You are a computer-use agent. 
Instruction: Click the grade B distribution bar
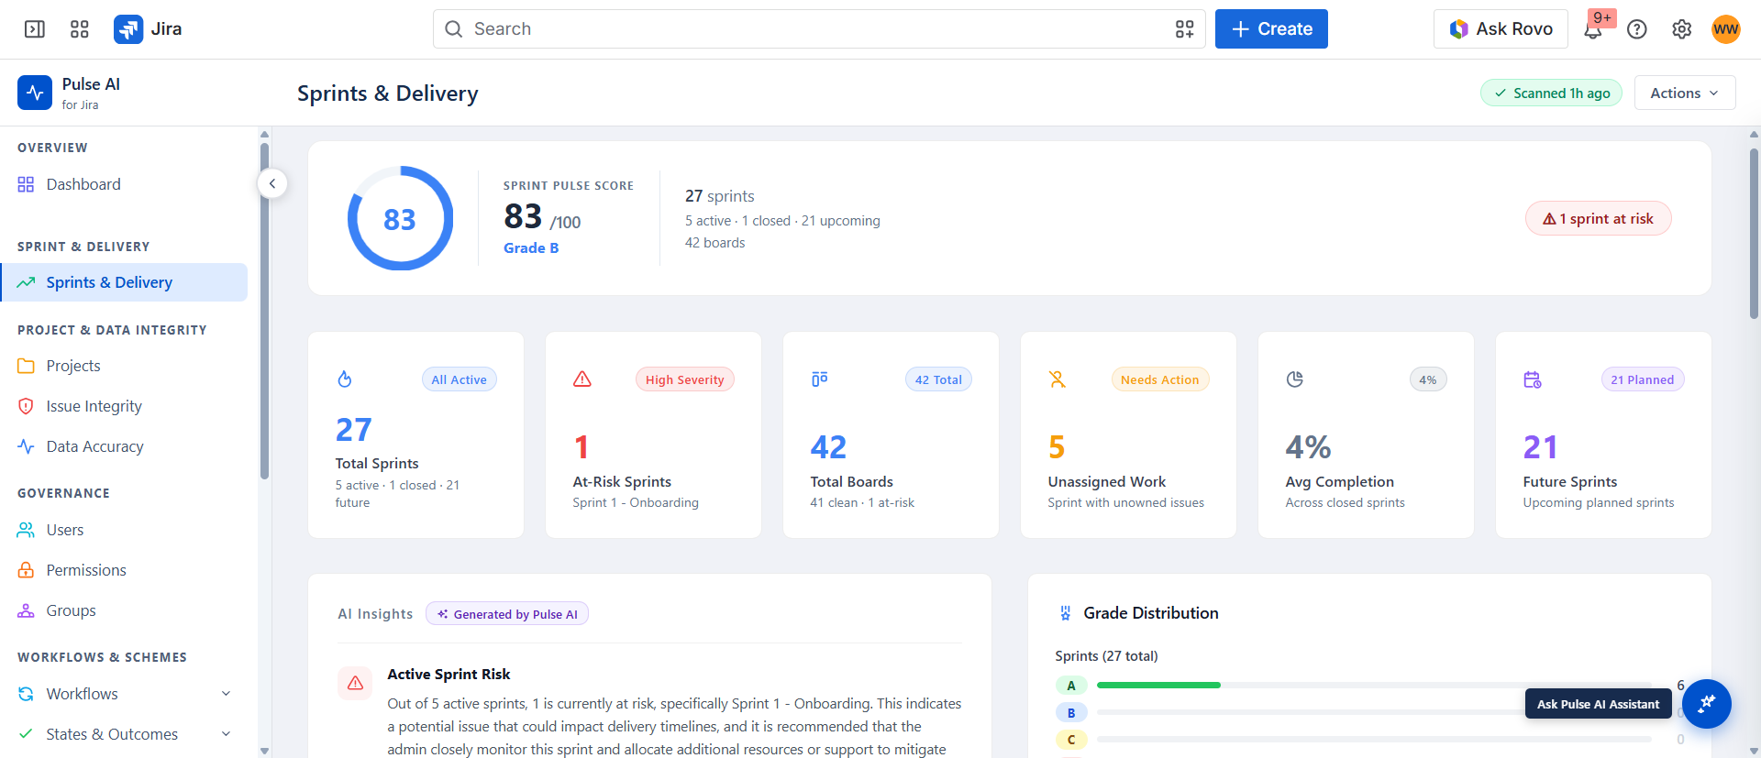[1374, 712]
